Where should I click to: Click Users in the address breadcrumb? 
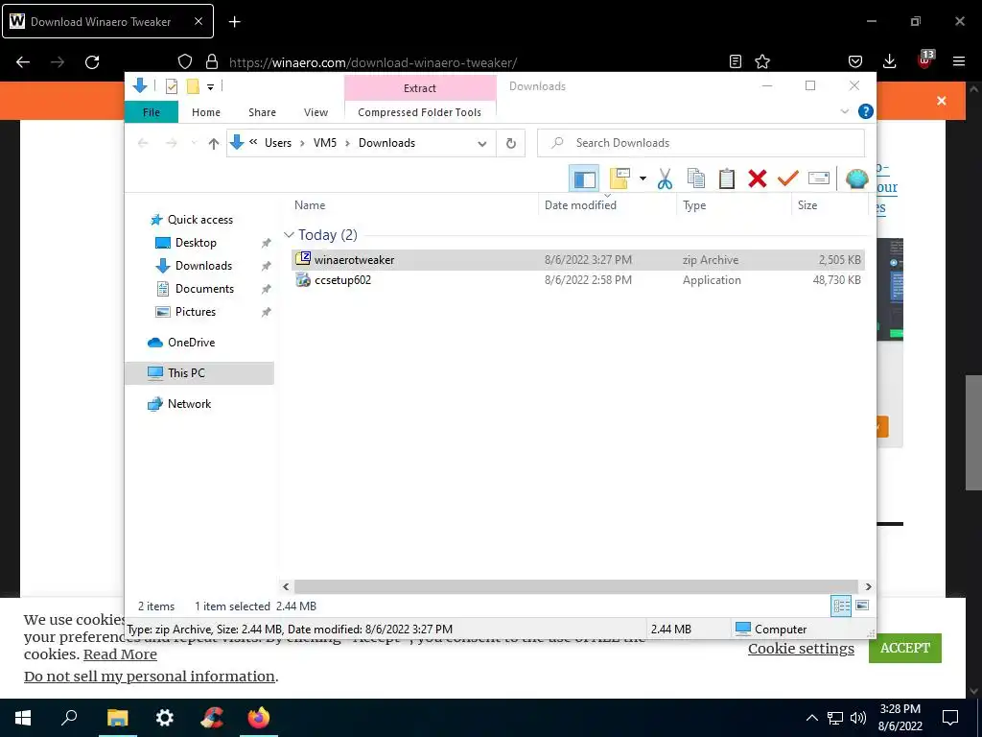(x=278, y=143)
